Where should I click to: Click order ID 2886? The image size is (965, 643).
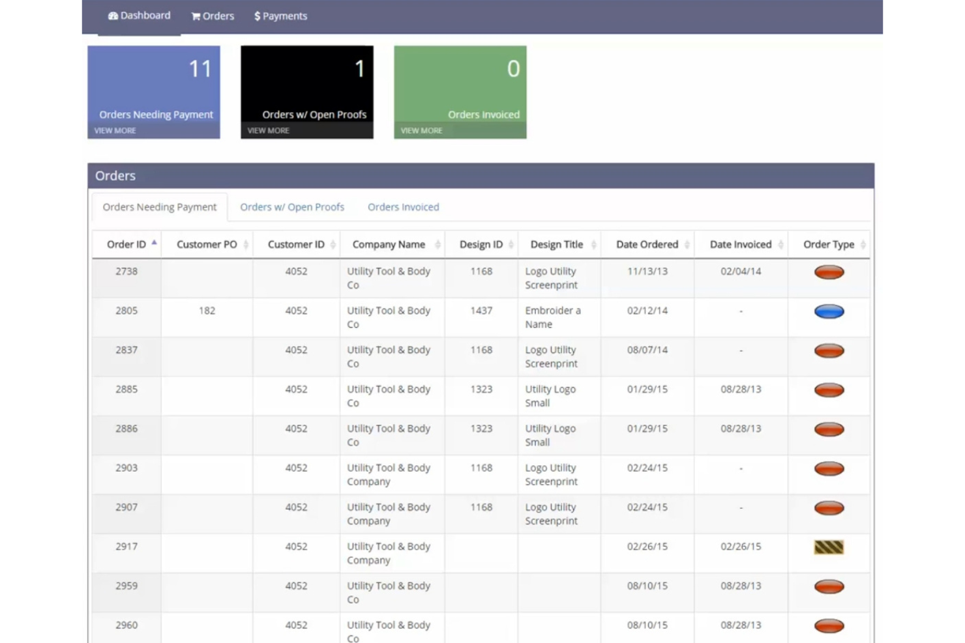[126, 429]
